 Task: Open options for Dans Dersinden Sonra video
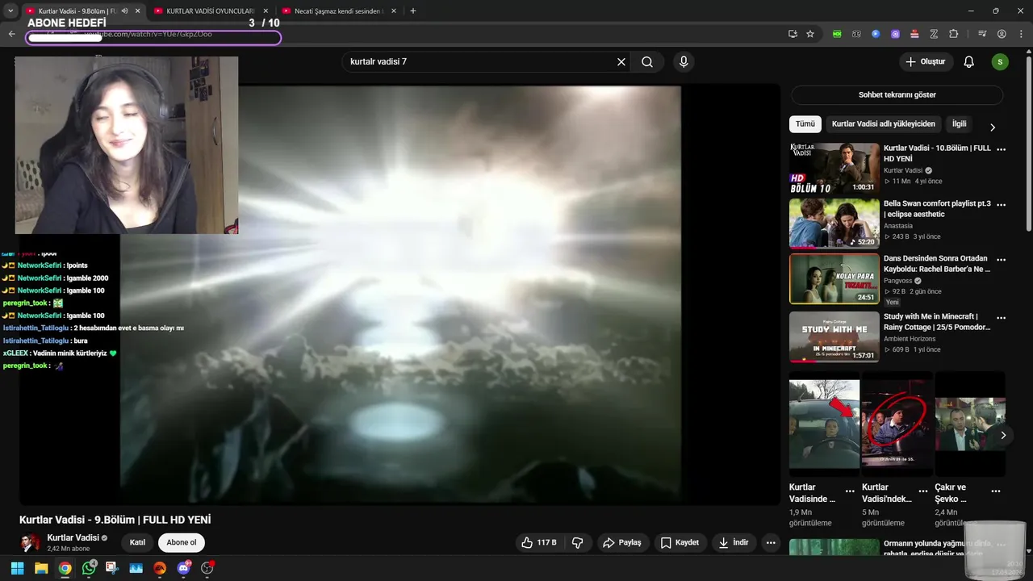tap(1002, 260)
